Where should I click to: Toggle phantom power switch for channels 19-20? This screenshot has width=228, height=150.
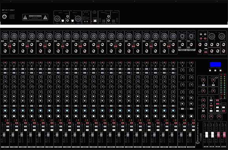point(169,46)
